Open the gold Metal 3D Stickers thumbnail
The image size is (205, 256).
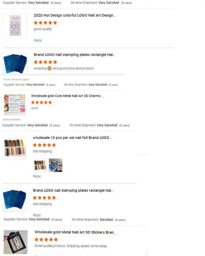point(16,242)
